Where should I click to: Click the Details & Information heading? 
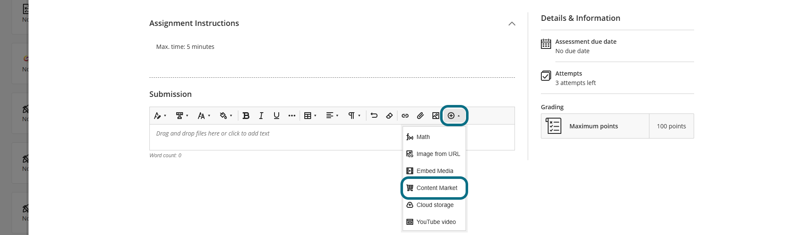tap(580, 18)
